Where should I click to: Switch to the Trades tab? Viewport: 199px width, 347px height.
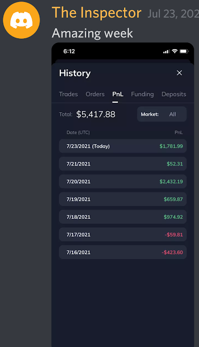69,94
